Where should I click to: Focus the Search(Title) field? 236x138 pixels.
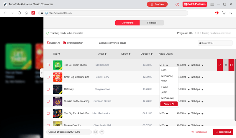(215, 43)
